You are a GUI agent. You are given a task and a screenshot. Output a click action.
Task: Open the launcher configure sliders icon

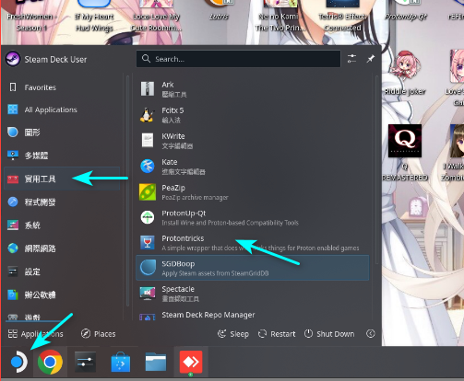(x=351, y=59)
